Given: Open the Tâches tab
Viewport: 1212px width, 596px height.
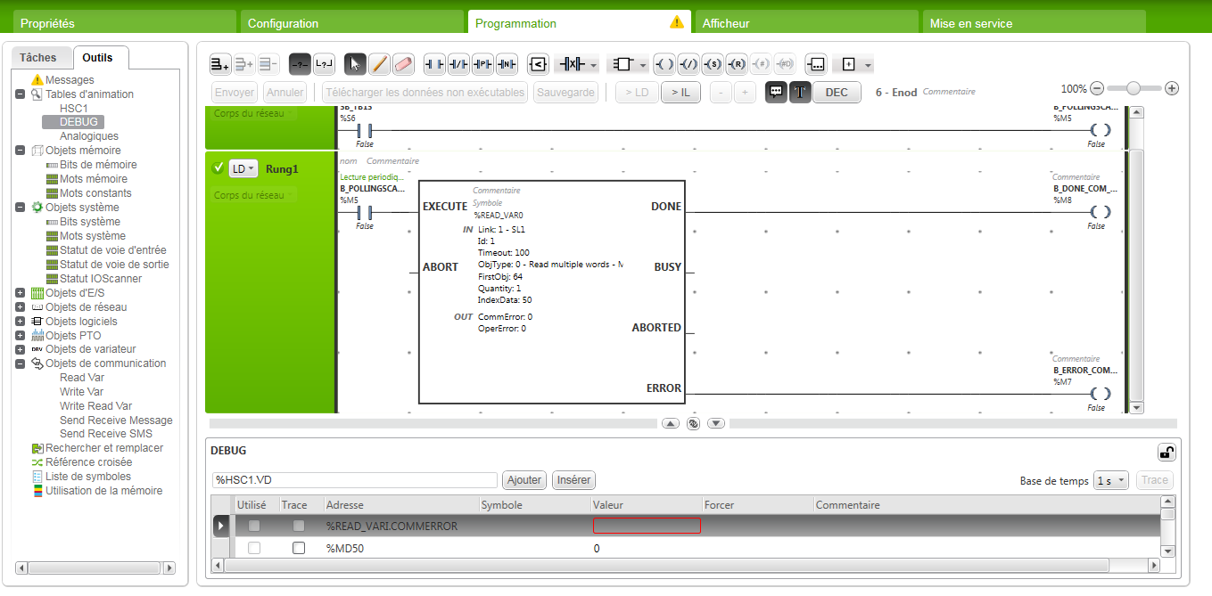Looking at the screenshot, I should coord(38,58).
